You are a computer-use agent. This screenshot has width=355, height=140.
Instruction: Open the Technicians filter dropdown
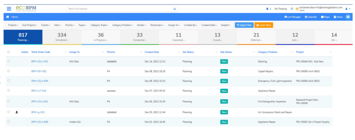click(157, 25)
